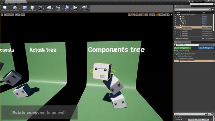Select the rotate gizmo mode icon
Viewport: 215px width, 121px height.
(132, 15)
